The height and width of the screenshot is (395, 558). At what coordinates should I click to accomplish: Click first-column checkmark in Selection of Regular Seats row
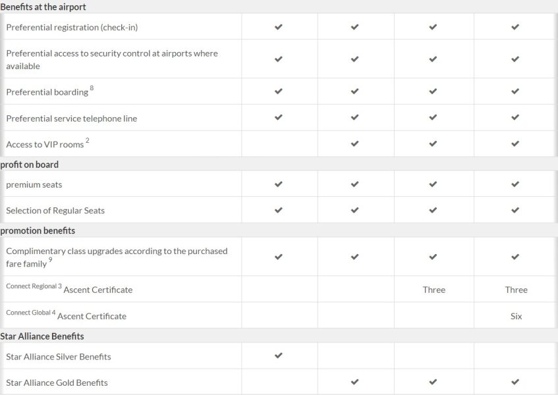(279, 211)
